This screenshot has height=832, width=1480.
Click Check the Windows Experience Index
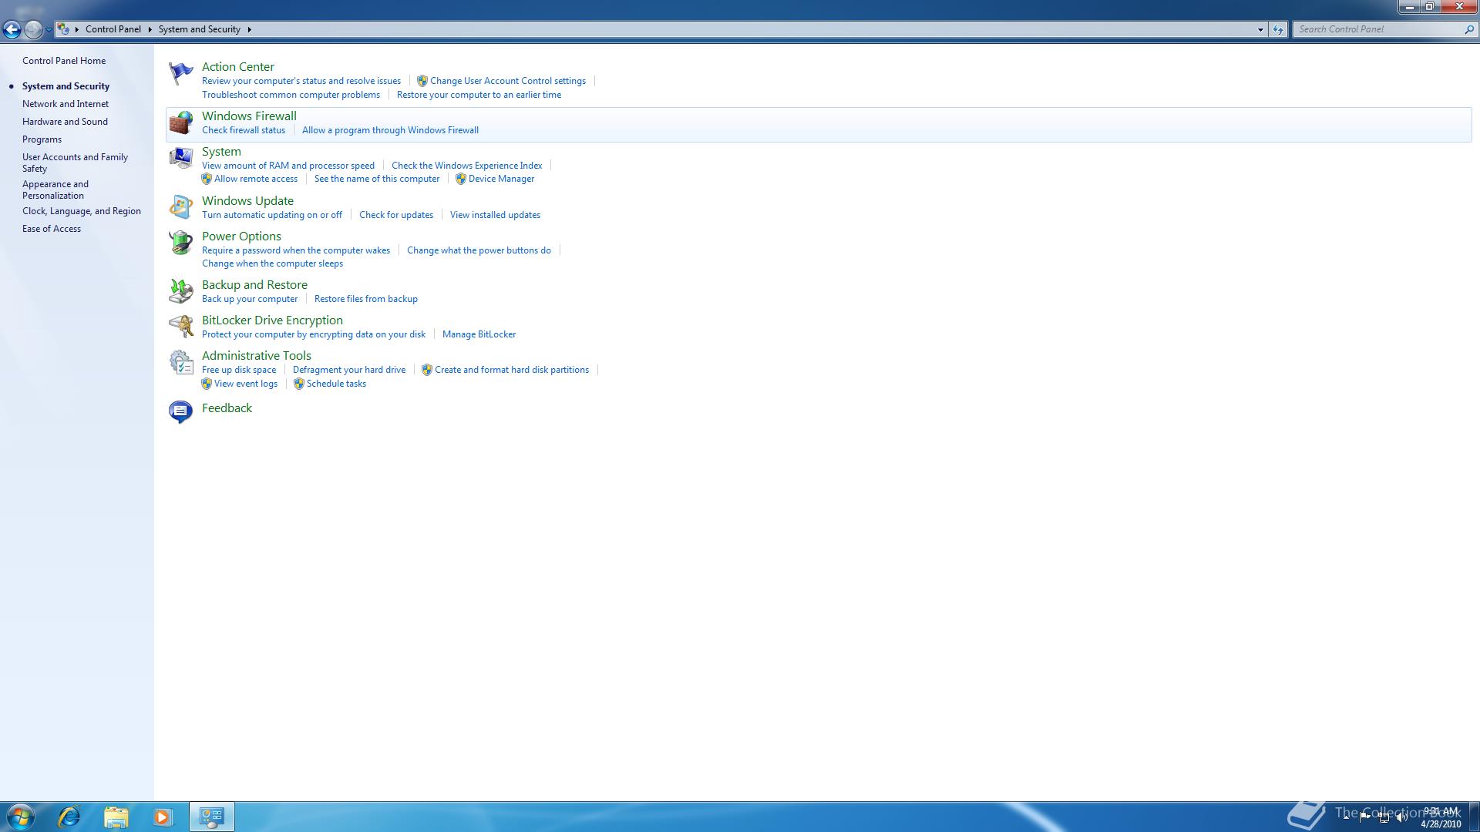(x=466, y=166)
